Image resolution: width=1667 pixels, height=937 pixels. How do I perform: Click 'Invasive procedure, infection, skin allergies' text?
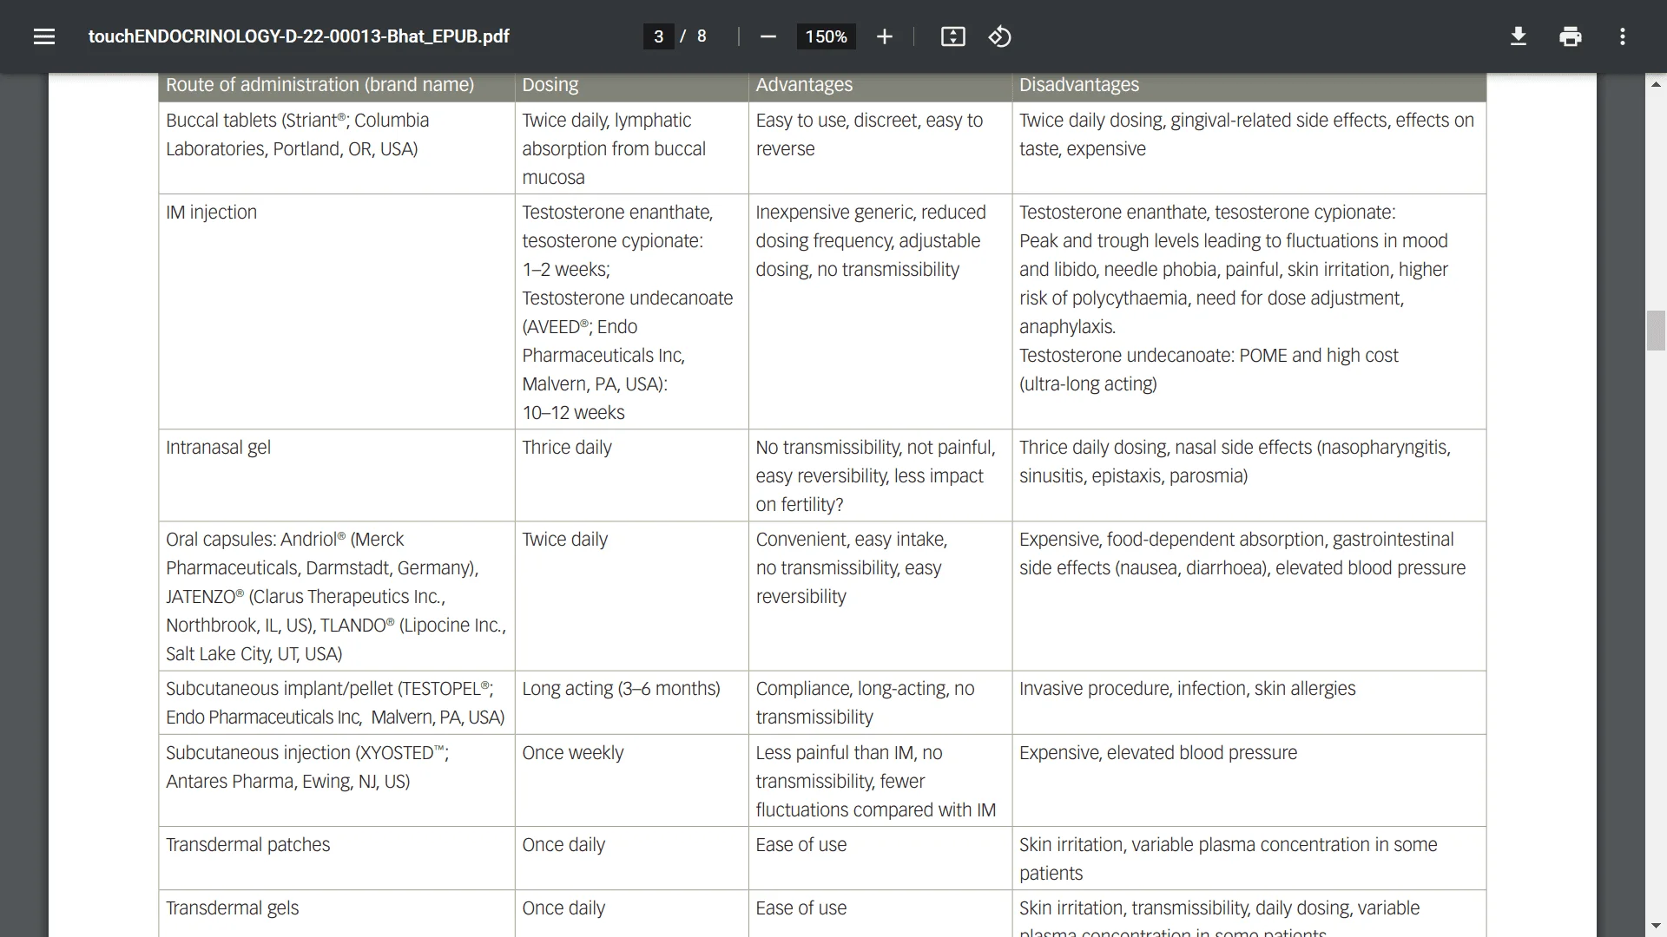1187,689
